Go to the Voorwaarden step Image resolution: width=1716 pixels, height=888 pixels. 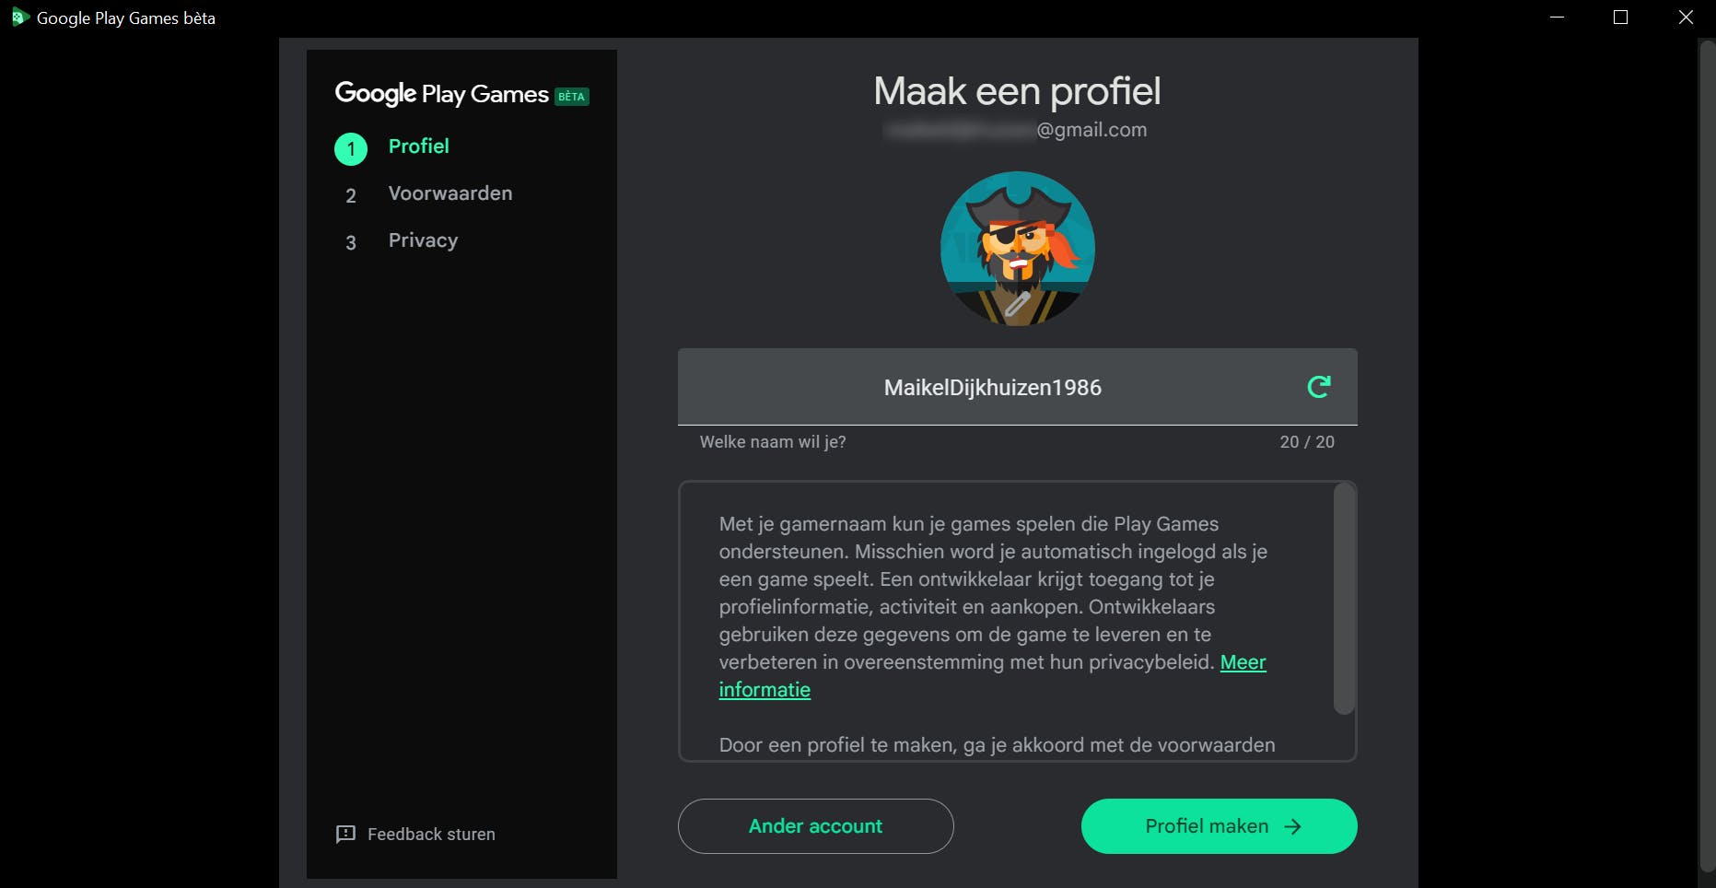[449, 193]
